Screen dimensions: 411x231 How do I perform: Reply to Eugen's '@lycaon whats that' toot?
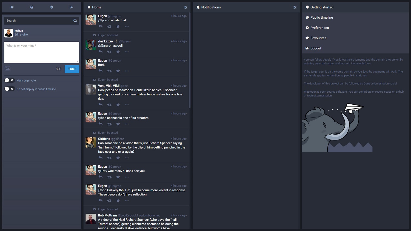tap(101, 27)
